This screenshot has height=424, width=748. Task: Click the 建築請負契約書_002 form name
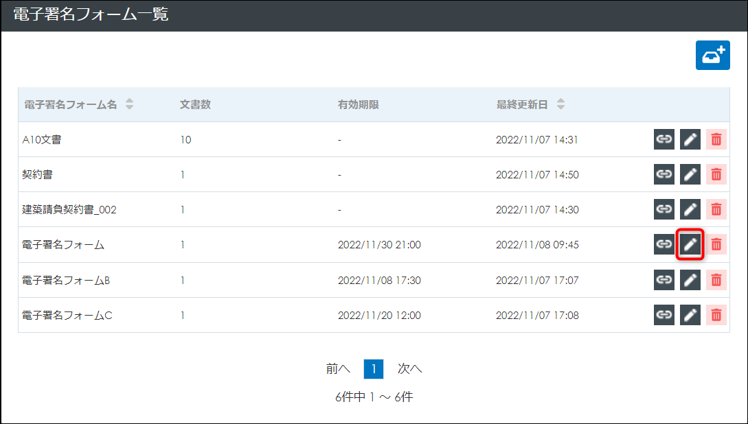pos(69,210)
